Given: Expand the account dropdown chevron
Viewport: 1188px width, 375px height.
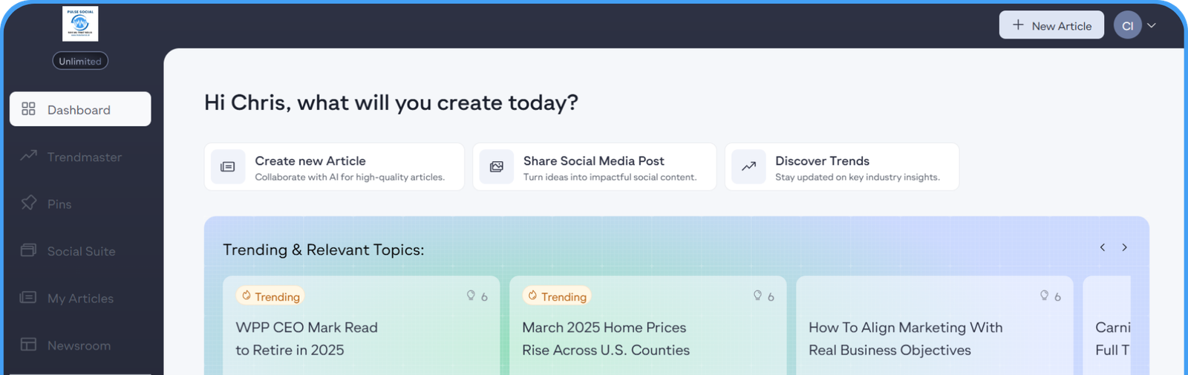Looking at the screenshot, I should click(x=1152, y=25).
